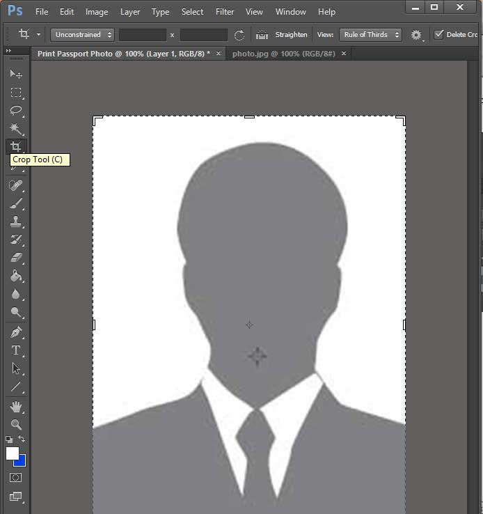The image size is (483, 514).
Task: Click the top-right crop corner handle
Action: (x=401, y=120)
